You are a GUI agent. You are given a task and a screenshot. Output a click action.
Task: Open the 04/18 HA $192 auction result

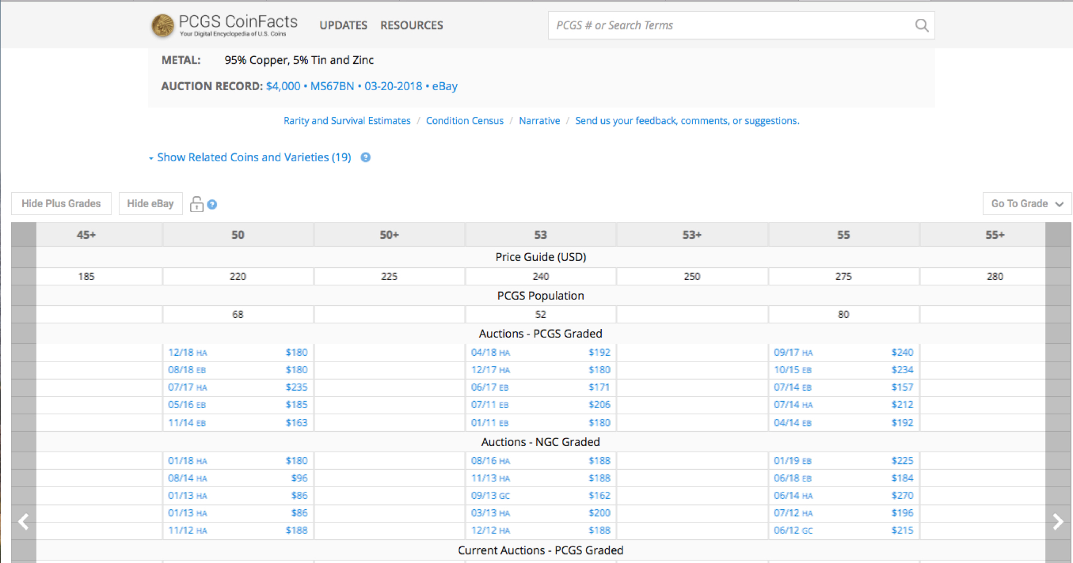[x=540, y=352]
